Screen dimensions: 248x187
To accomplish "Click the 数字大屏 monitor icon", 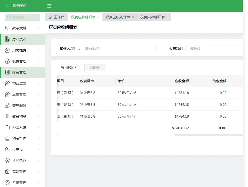I will (7, 28).
